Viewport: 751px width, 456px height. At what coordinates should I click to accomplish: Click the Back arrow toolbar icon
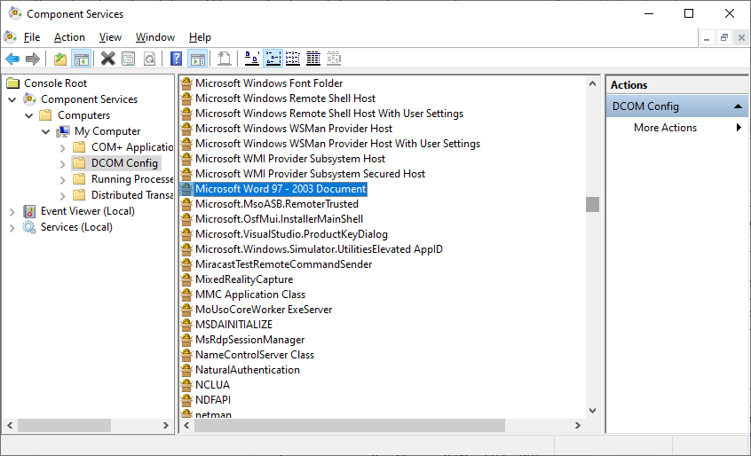point(12,59)
